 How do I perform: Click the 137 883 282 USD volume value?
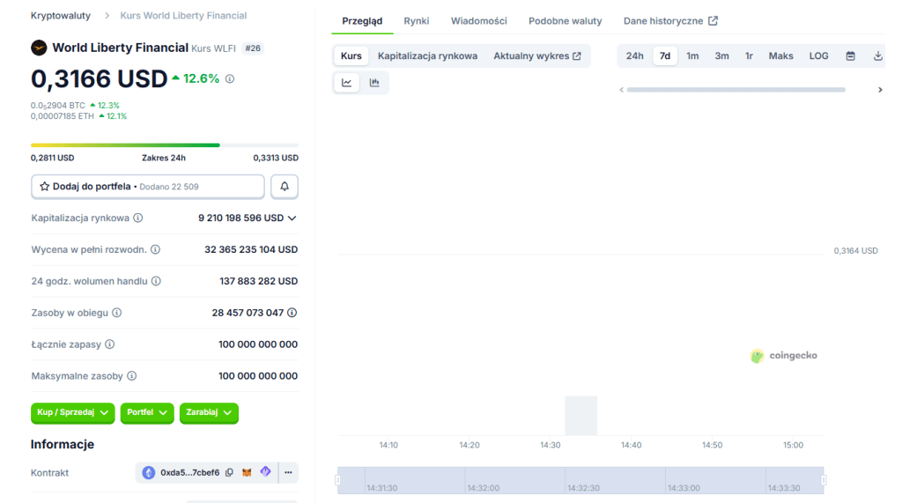click(258, 281)
